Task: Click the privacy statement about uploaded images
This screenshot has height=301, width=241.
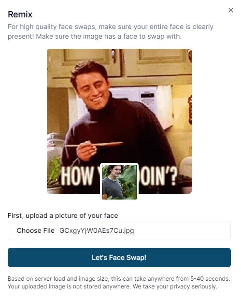Action: [x=112, y=287]
